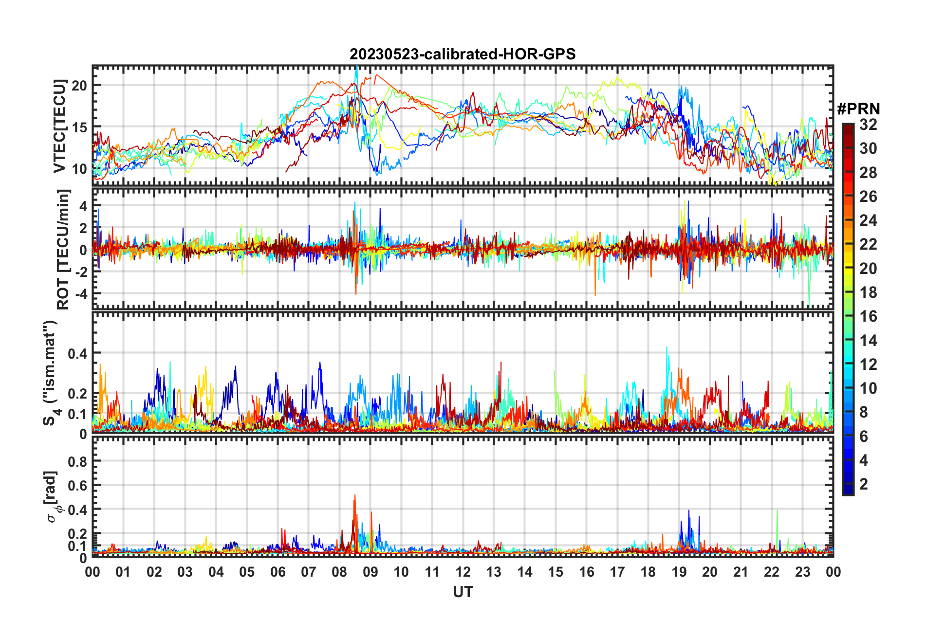
Task: Click colorbar tick label 28
Action: (x=868, y=172)
